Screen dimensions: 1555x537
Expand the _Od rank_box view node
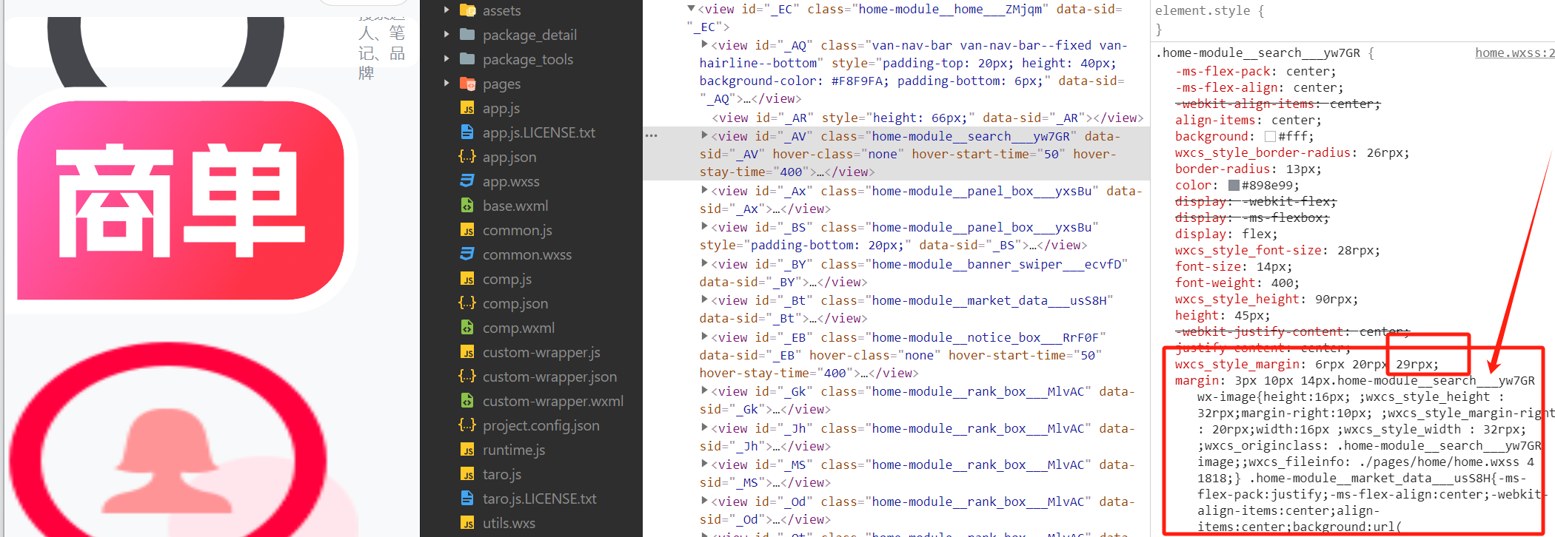704,501
